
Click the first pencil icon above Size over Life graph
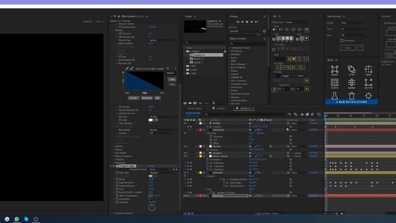pyautogui.click(x=127, y=69)
